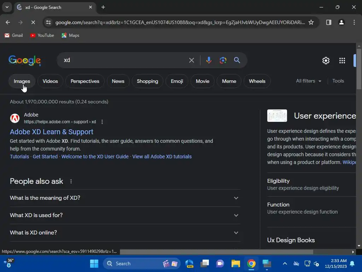Click the horizontal scrollbar

click(x=217, y=252)
